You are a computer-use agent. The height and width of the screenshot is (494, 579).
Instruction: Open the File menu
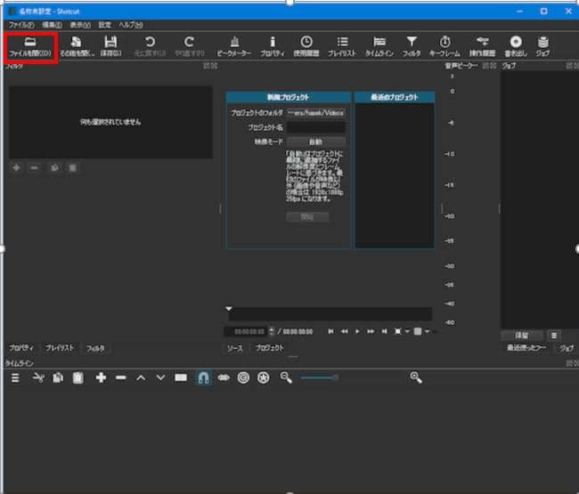click(21, 25)
